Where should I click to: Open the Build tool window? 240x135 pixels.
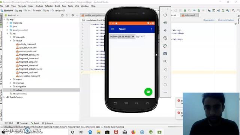[35, 123]
